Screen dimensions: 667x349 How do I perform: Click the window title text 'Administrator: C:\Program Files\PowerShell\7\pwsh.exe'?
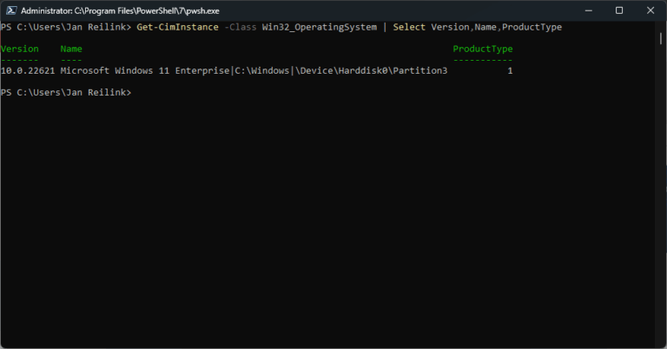coord(120,10)
